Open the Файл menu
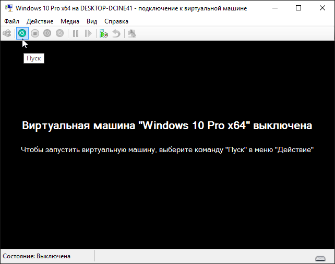 pyautogui.click(x=12, y=21)
